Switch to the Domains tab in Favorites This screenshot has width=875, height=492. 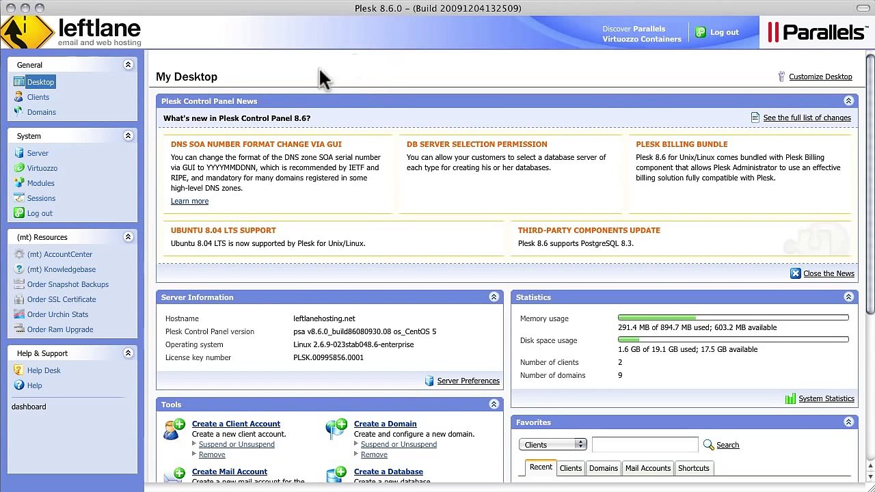point(604,468)
